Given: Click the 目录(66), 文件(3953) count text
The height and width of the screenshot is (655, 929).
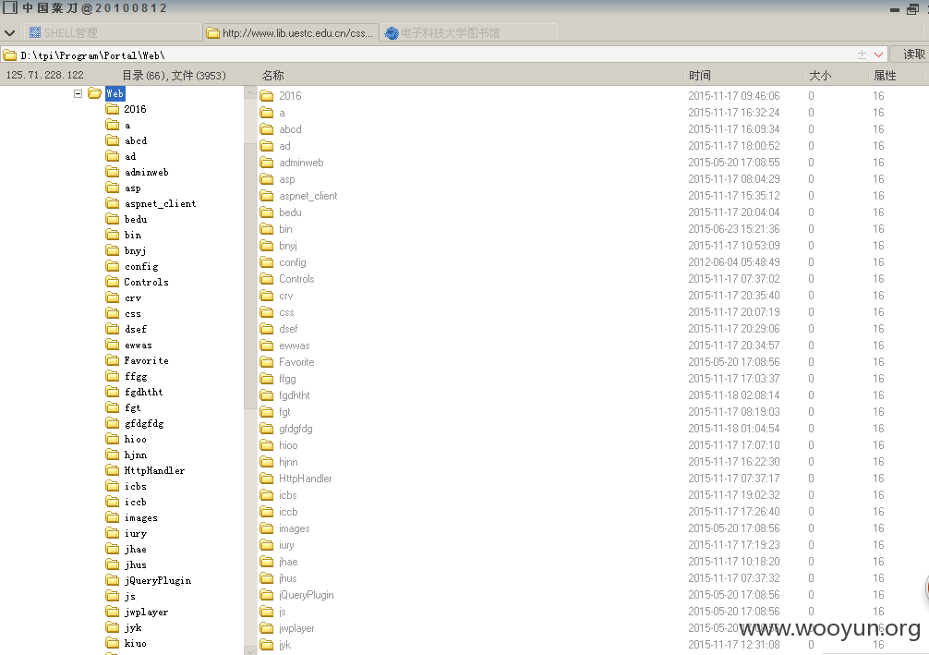Looking at the screenshot, I should click(x=174, y=76).
